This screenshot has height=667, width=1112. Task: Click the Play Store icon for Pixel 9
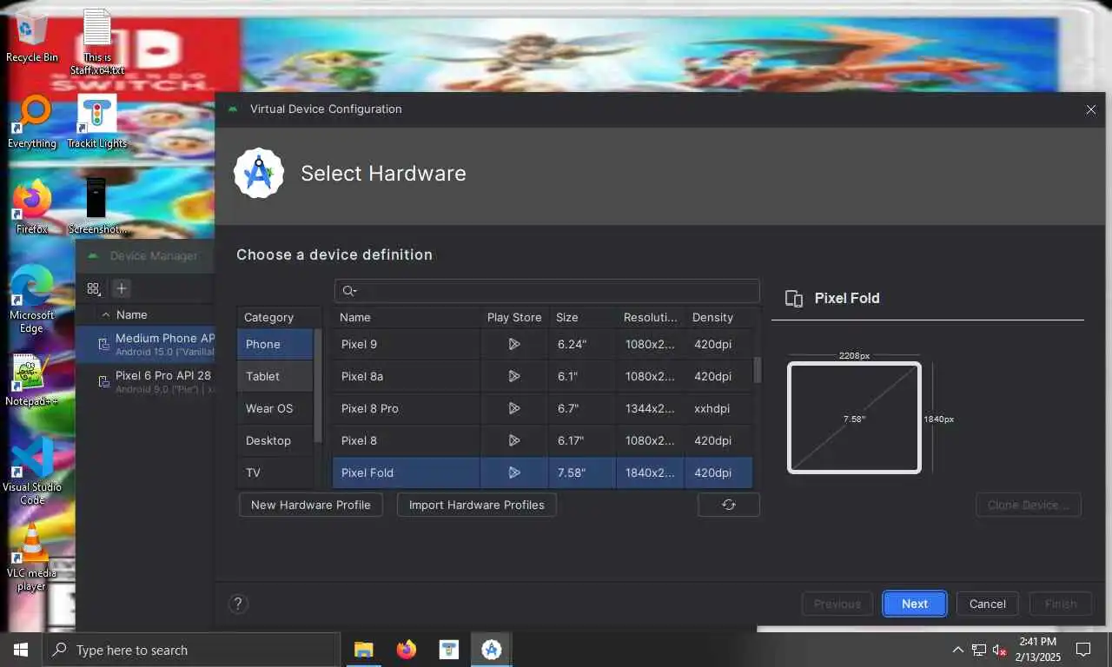[x=514, y=344]
